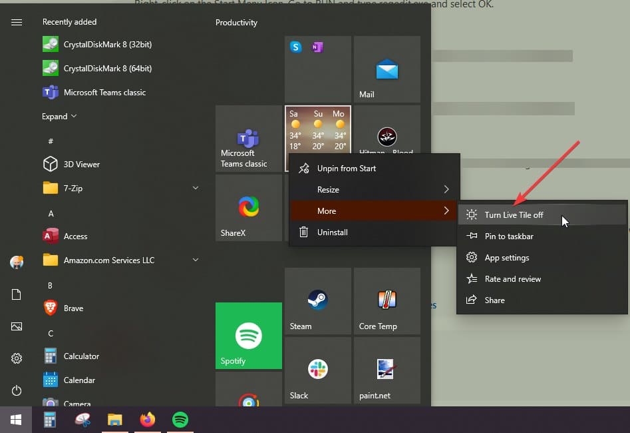The width and height of the screenshot is (630, 433).
Task: Click the Productivity group heading
Action: [x=236, y=23]
